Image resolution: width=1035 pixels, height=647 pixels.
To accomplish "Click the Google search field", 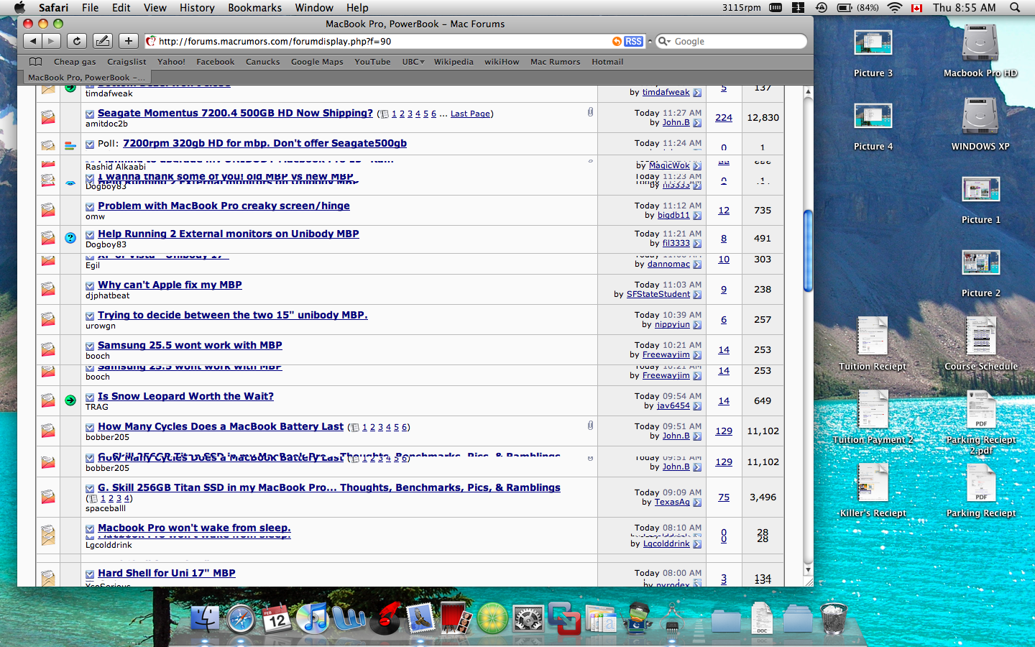I will (x=731, y=42).
